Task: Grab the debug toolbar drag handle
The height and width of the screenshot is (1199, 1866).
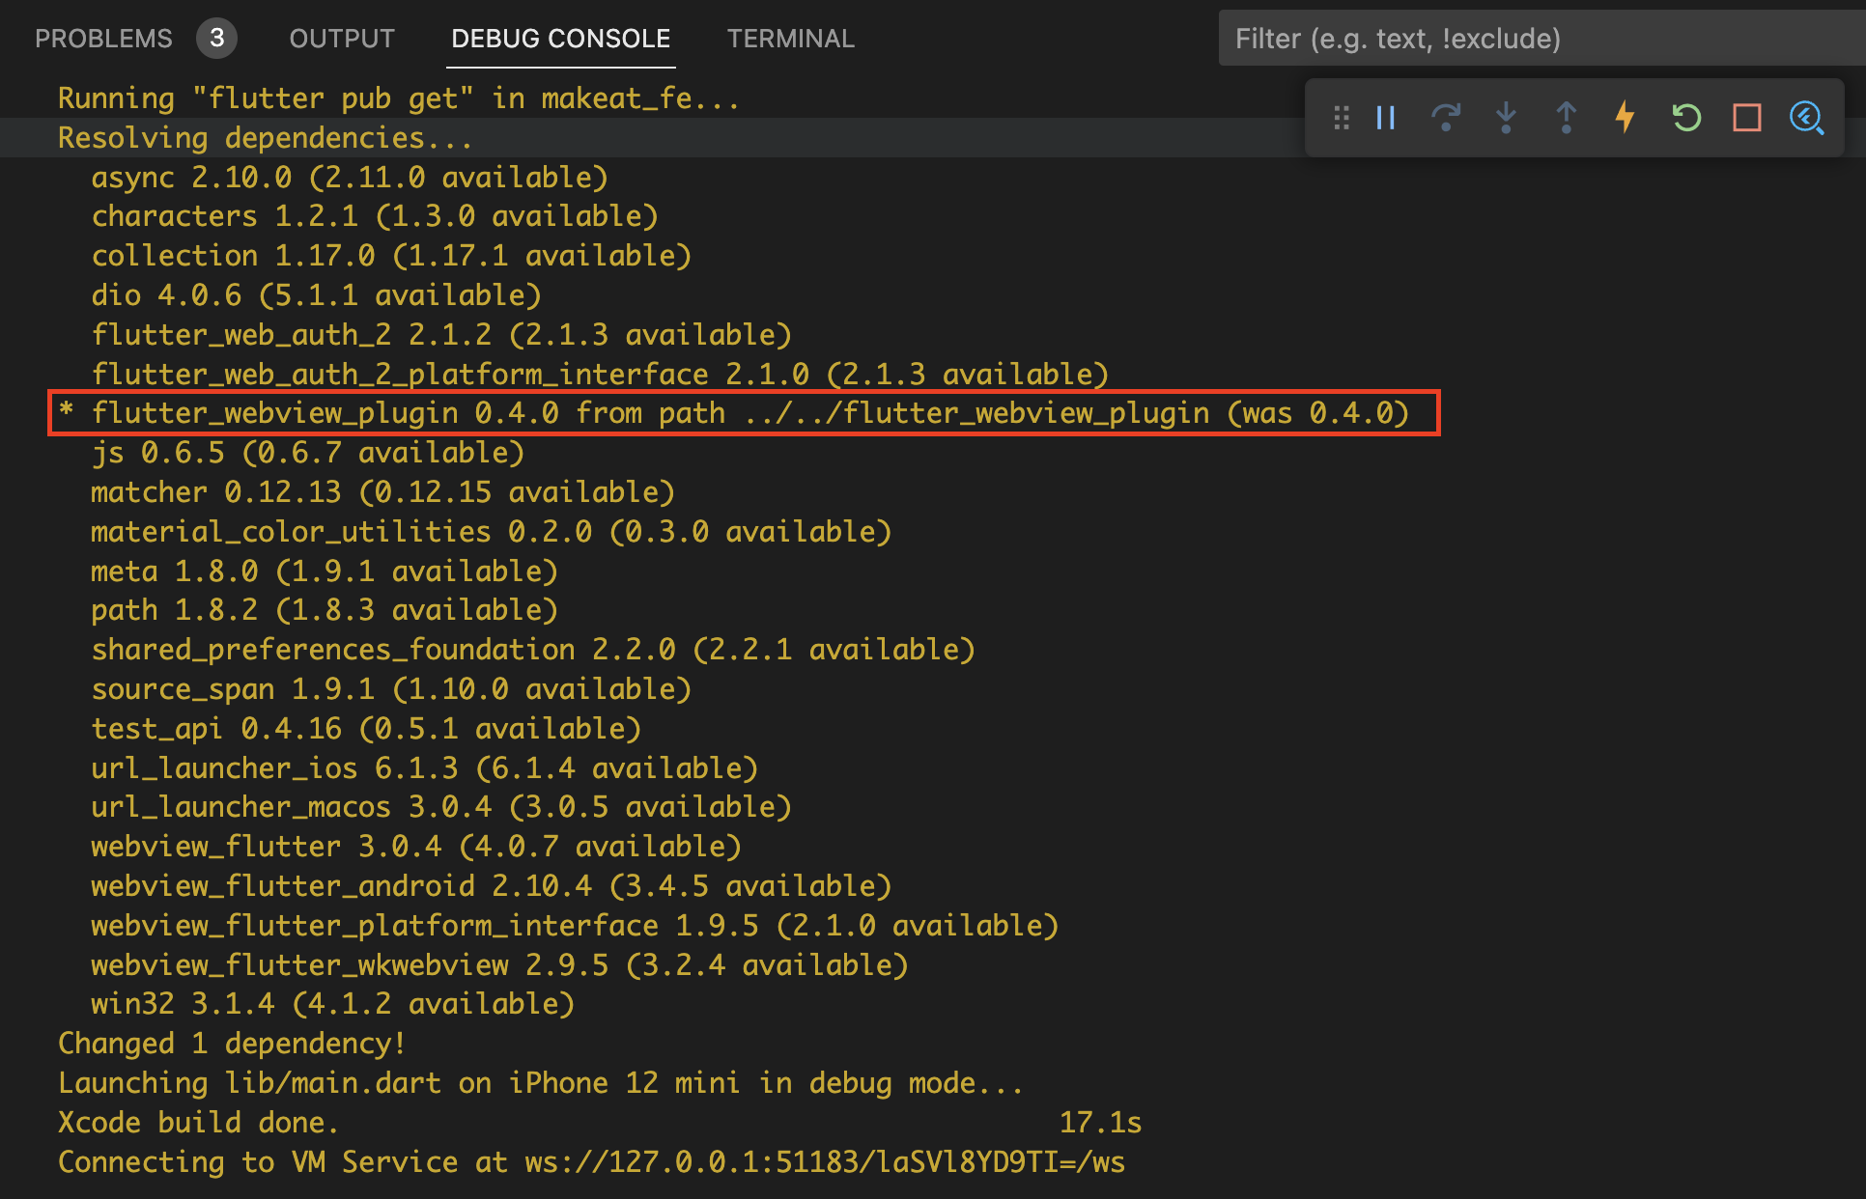Action: (x=1342, y=118)
